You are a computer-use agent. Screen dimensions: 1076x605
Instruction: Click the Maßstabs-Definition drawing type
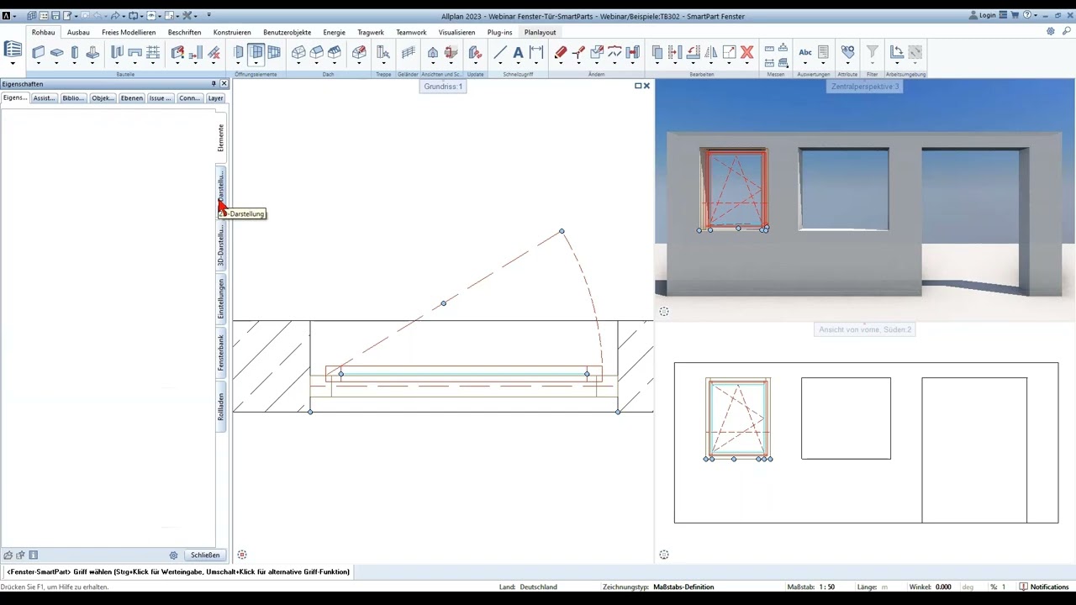pos(683,587)
